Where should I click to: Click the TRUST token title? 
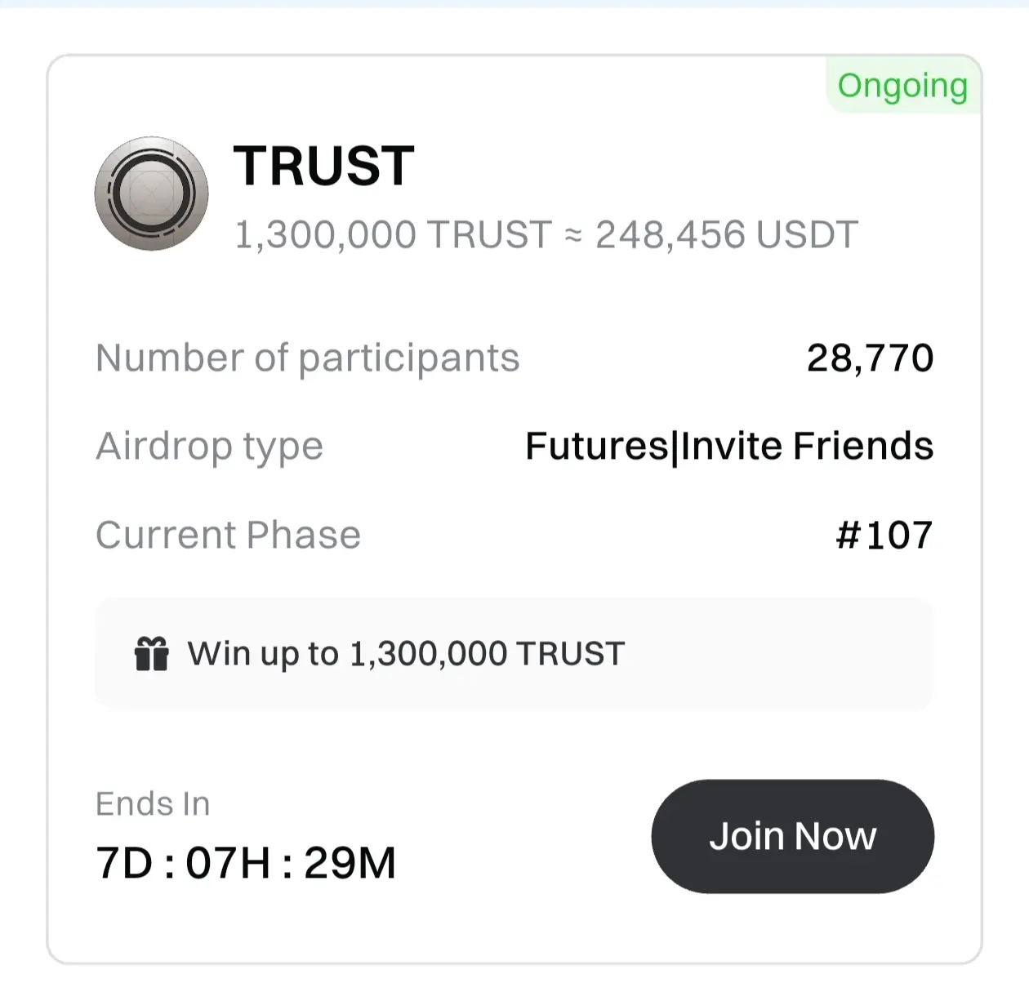point(324,167)
